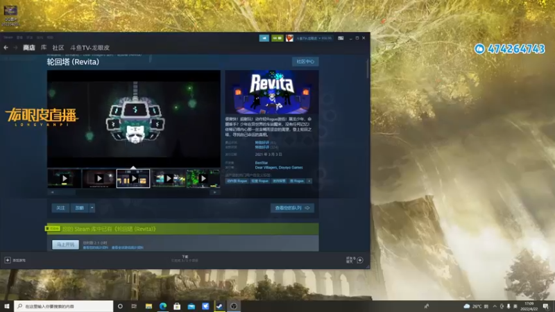This screenshot has height=312, width=555.
Task: Open Task View in taskbar
Action: [134, 306]
